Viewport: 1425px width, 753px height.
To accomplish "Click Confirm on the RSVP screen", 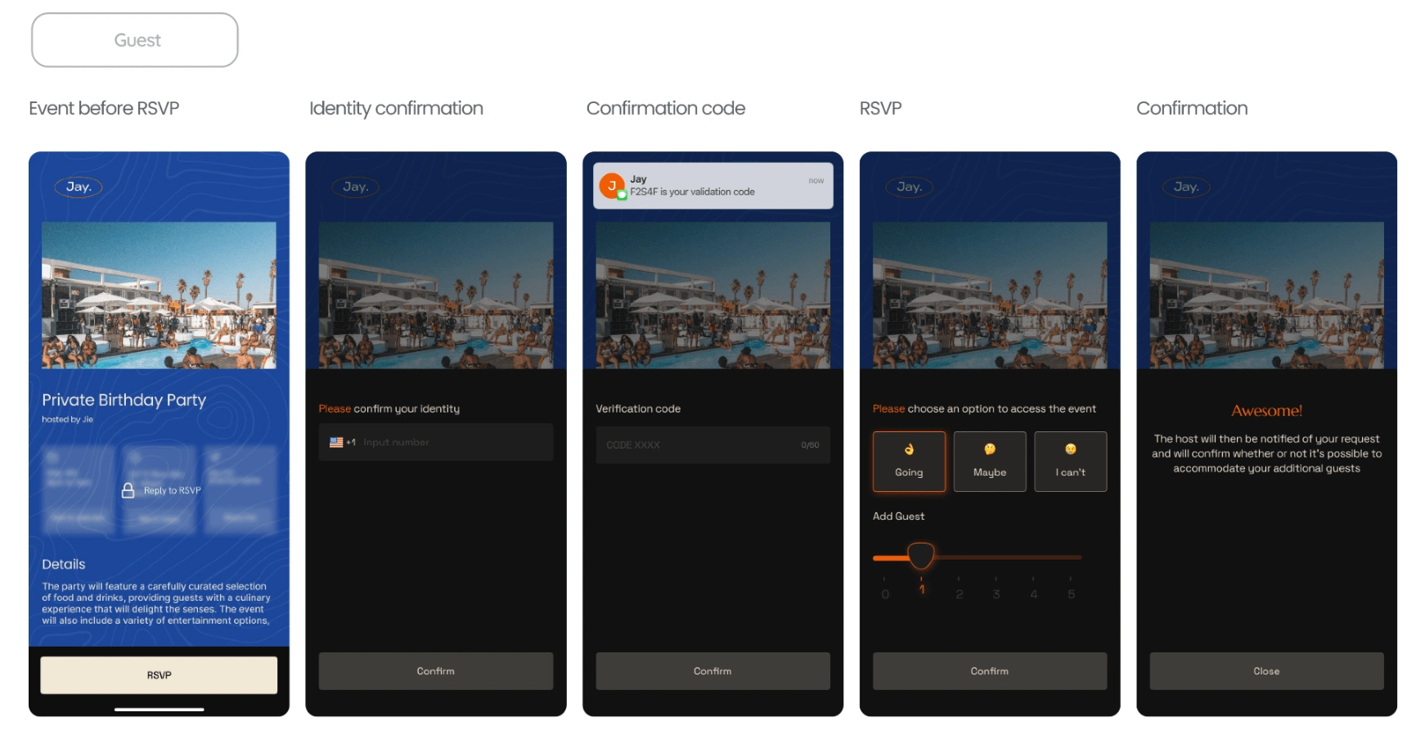I will pyautogui.click(x=990, y=671).
